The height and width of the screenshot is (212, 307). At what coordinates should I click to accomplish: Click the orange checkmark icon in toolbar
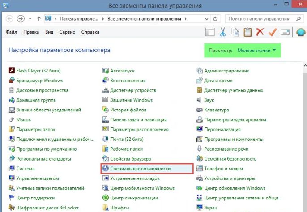273,32
